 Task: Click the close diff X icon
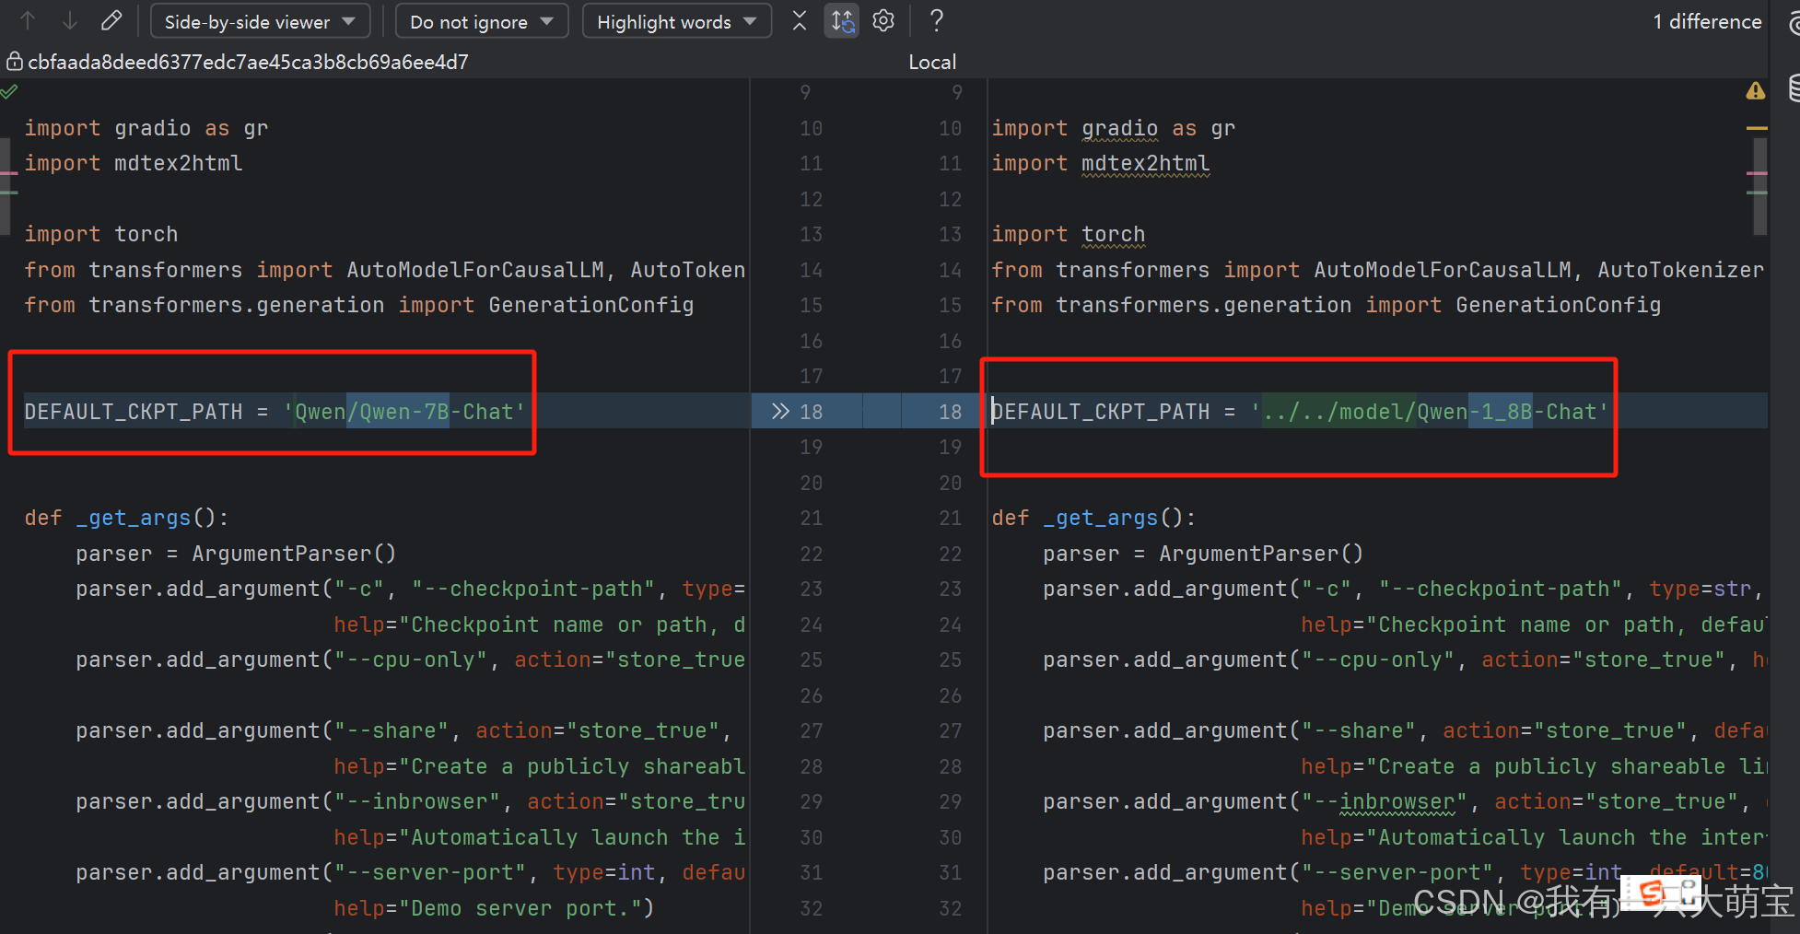click(799, 20)
